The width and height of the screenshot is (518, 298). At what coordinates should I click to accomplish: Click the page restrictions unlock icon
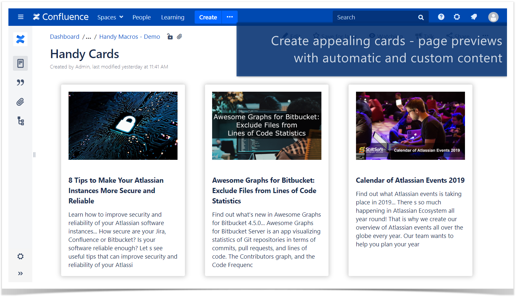[x=170, y=36]
